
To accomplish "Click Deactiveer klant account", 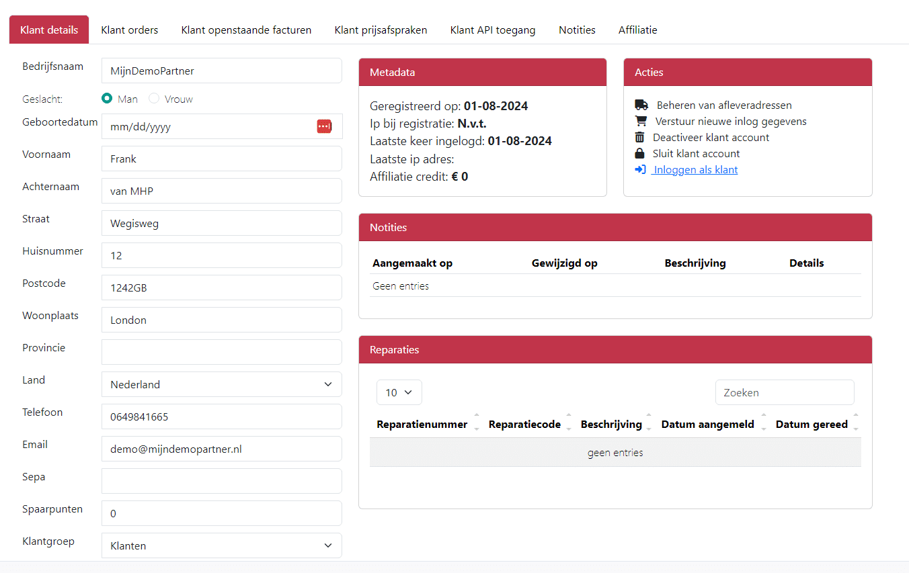I will (711, 138).
